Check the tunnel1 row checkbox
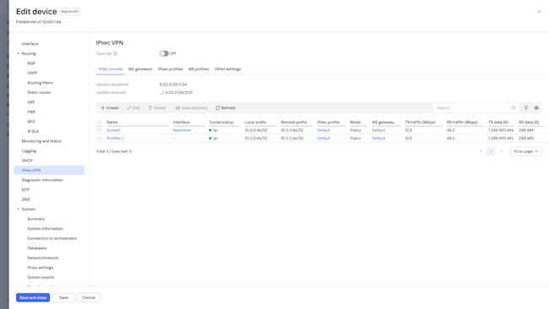The height and width of the screenshot is (309, 549). (x=99, y=130)
